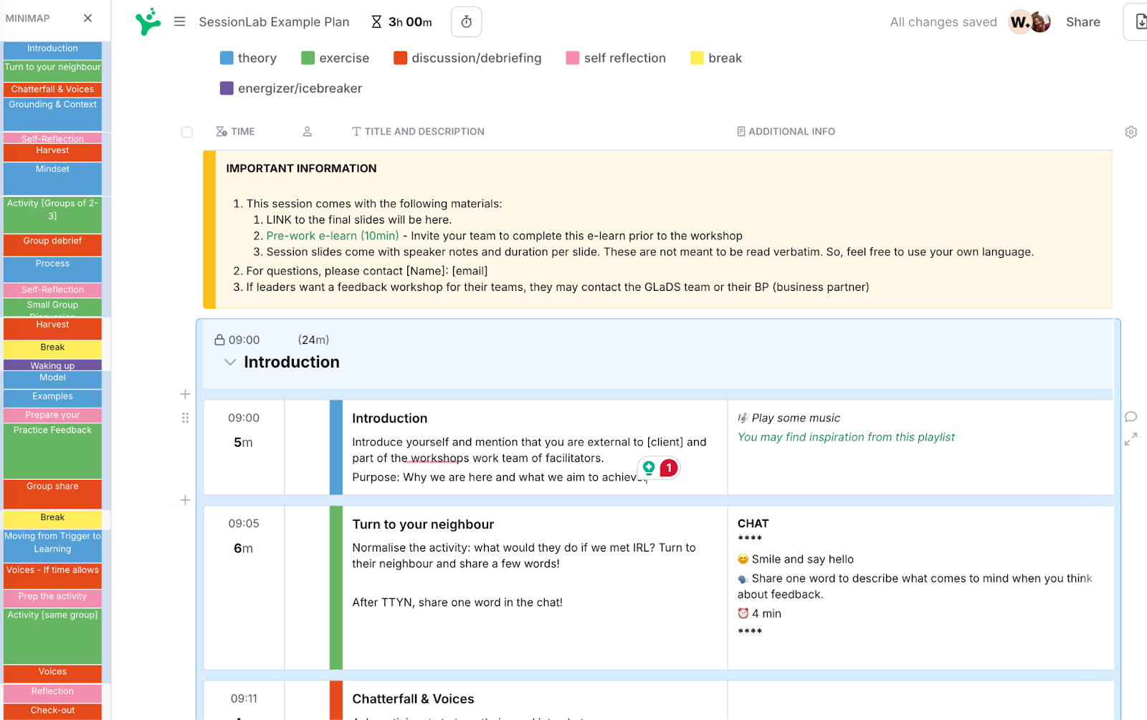Click the SessionLab logo
Image resolution: width=1147 pixels, height=720 pixels.
pos(148,21)
